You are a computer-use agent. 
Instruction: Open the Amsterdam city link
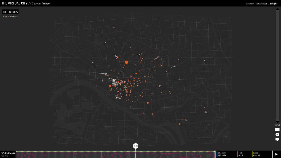[262, 4]
